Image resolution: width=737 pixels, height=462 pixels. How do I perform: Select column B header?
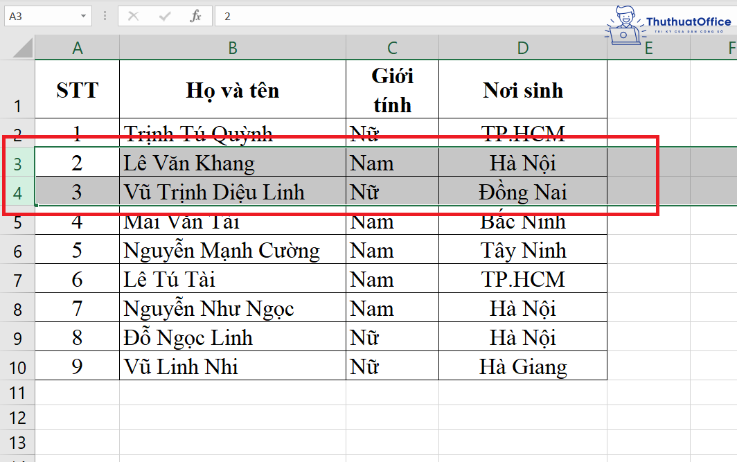click(x=233, y=47)
